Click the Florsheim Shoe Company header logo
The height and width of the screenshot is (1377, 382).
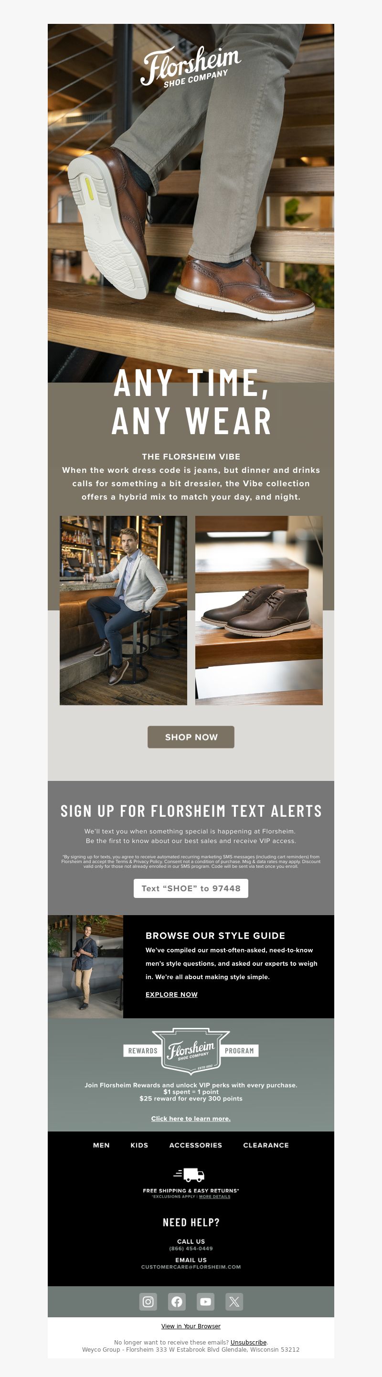pyautogui.click(x=191, y=67)
